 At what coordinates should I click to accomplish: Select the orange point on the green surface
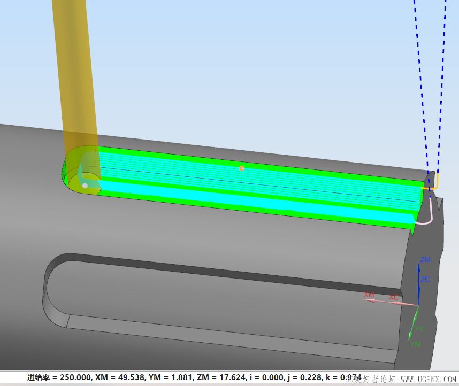click(242, 168)
